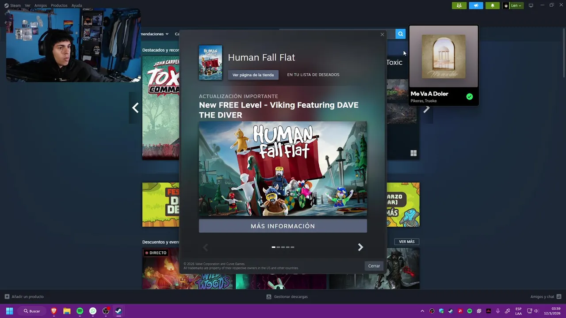Click EN TU LISTA DE DESEADOS
Screen dimensions: 566x318
(313, 75)
